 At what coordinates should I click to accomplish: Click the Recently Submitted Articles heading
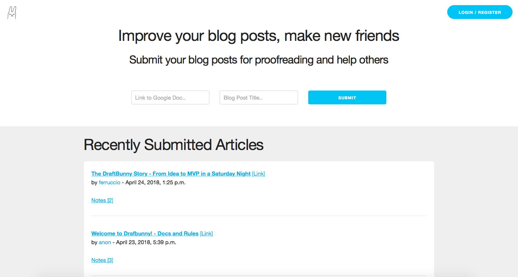point(174,145)
